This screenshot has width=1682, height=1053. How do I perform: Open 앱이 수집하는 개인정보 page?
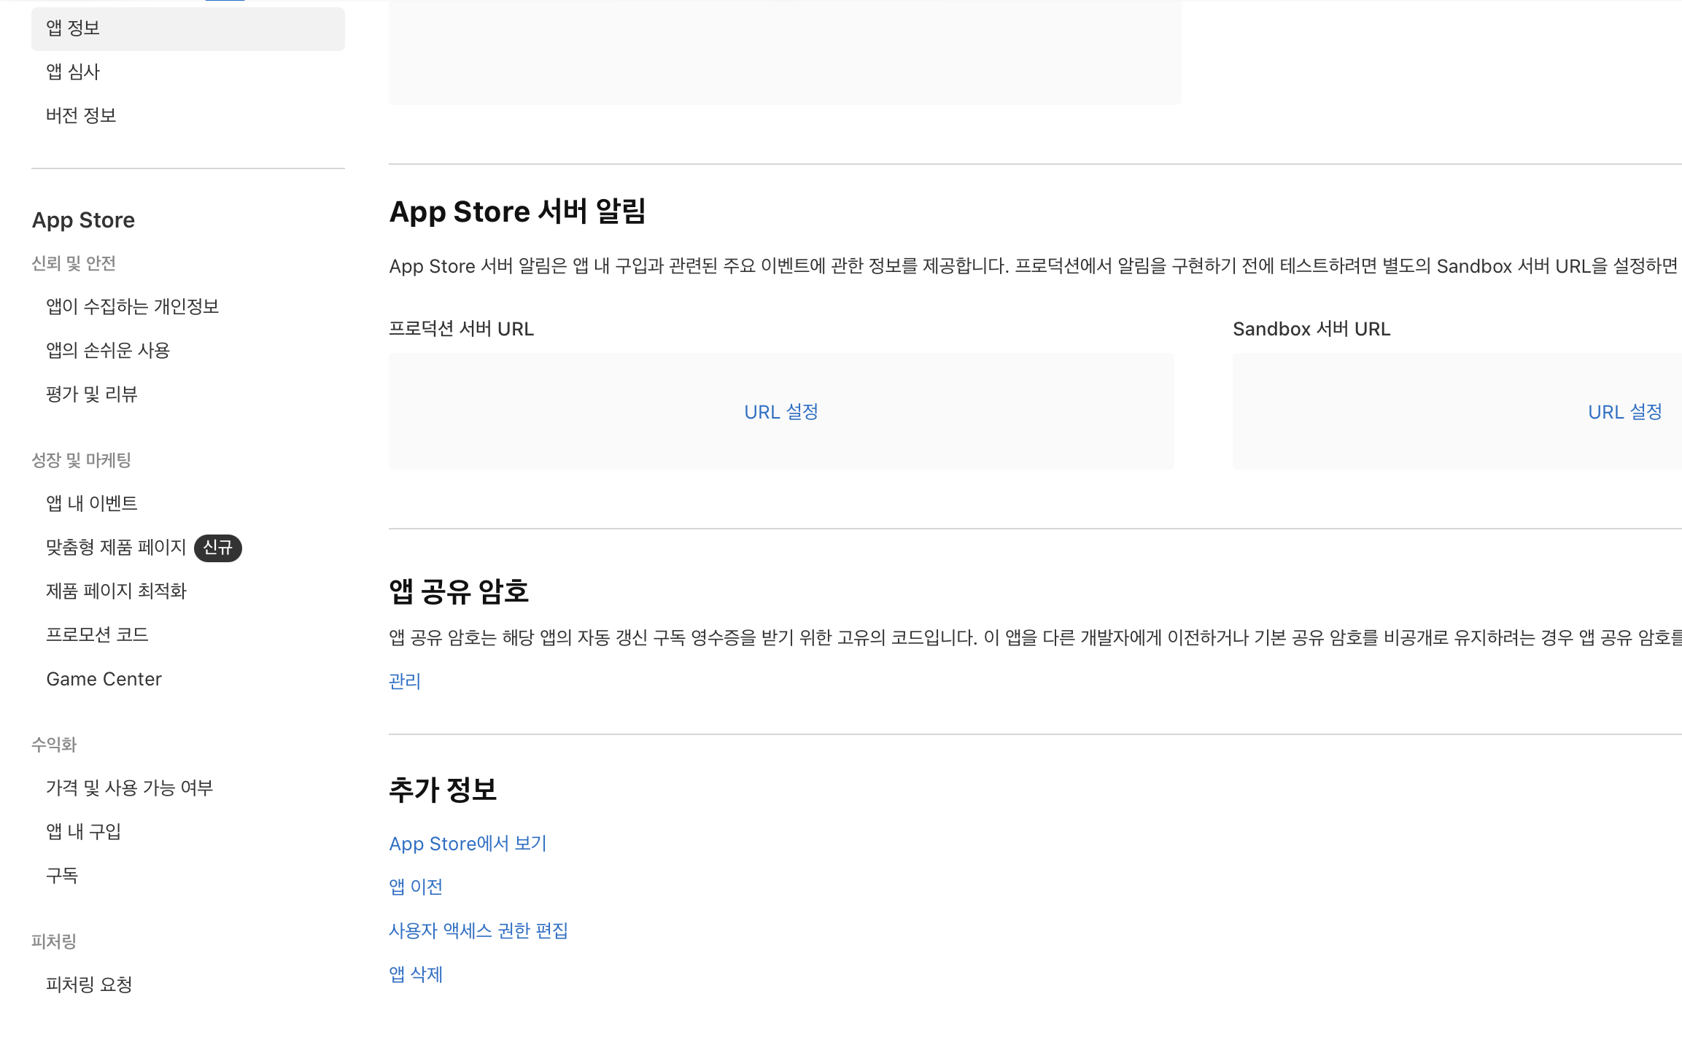(x=132, y=307)
